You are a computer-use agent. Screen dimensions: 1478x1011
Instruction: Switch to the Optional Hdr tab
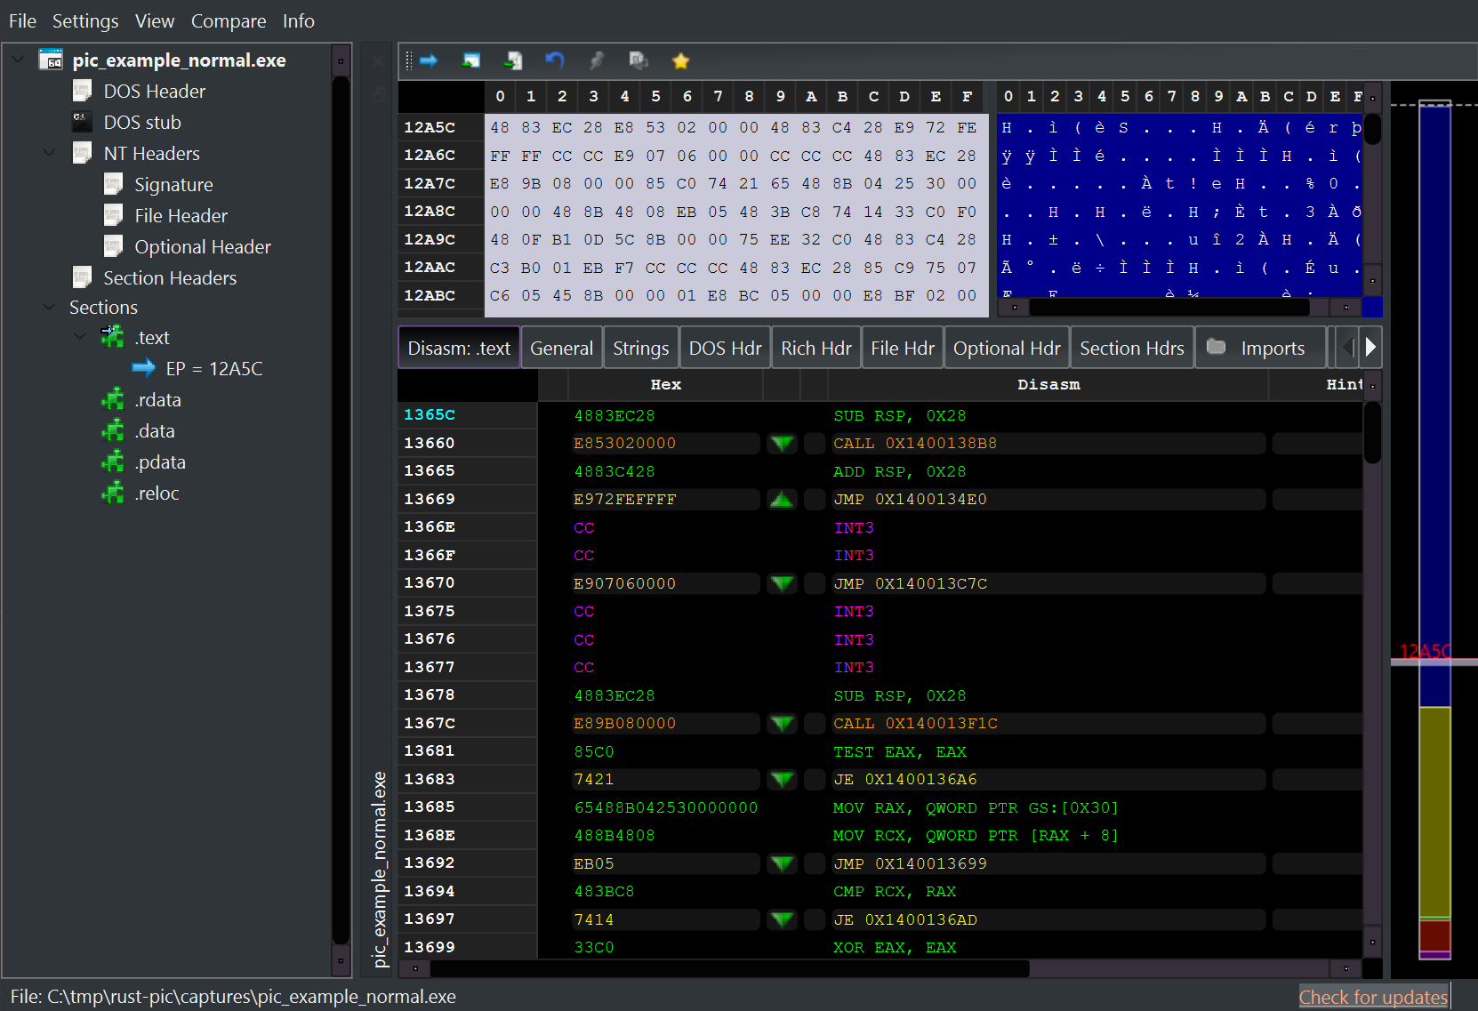(1007, 348)
